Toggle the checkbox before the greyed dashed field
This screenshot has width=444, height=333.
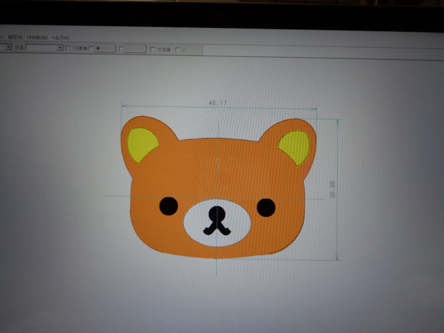pyautogui.click(x=120, y=49)
